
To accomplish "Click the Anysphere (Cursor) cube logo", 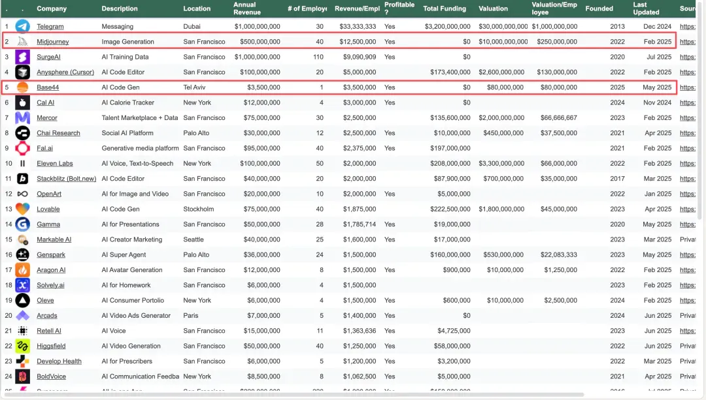I will pos(22,72).
